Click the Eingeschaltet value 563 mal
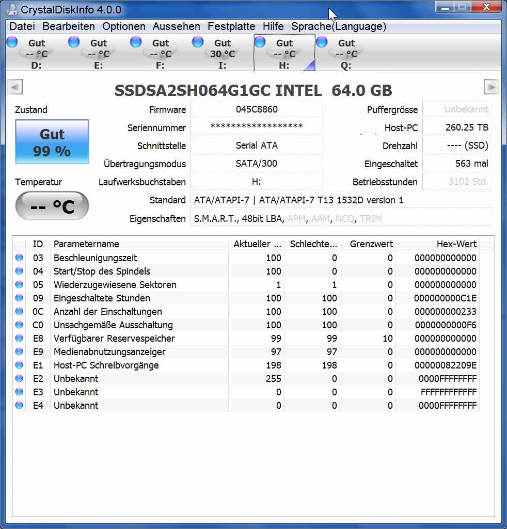The width and height of the screenshot is (507, 529). (457, 164)
